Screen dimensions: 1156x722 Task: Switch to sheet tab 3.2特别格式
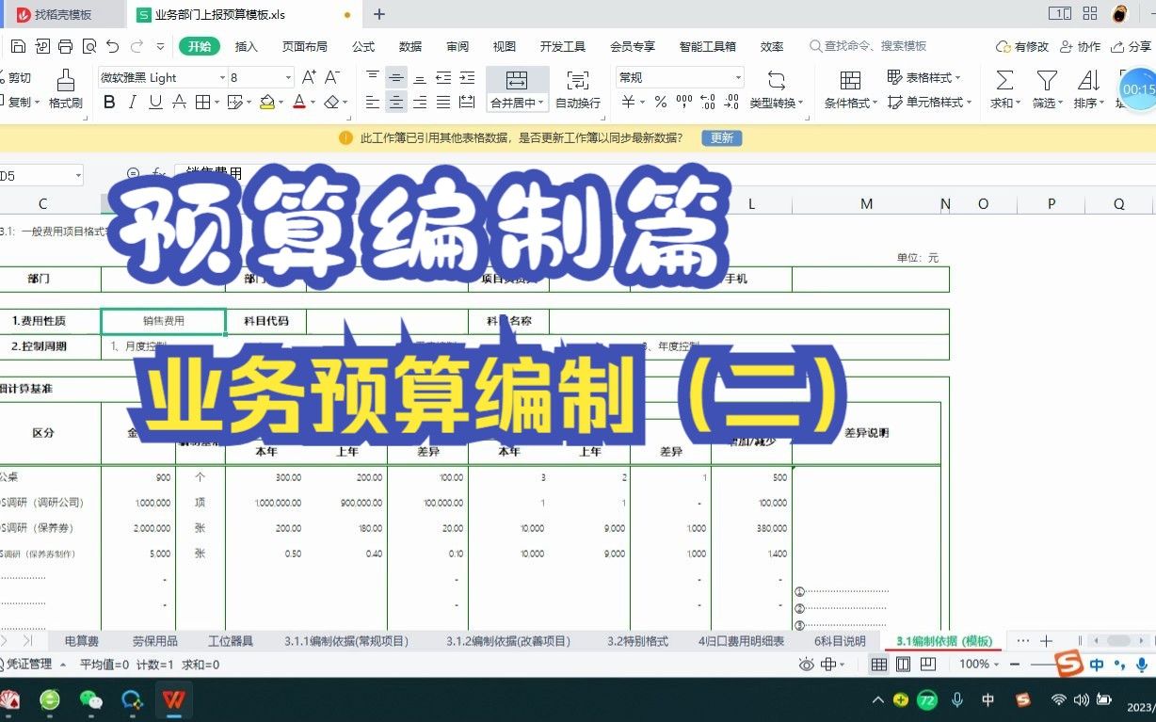point(637,641)
